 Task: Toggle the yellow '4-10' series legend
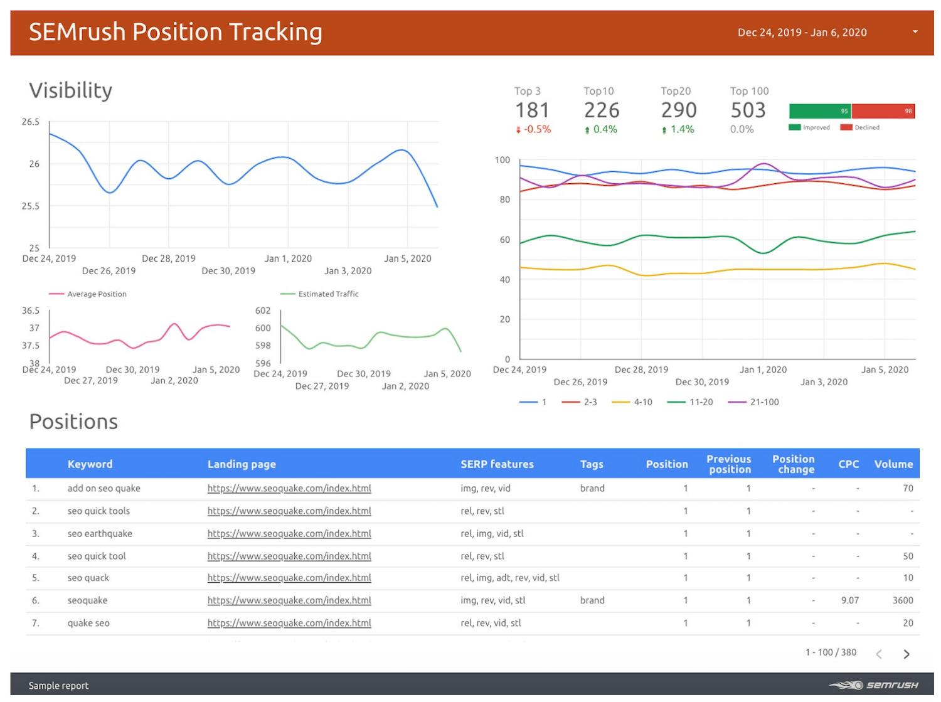[632, 402]
